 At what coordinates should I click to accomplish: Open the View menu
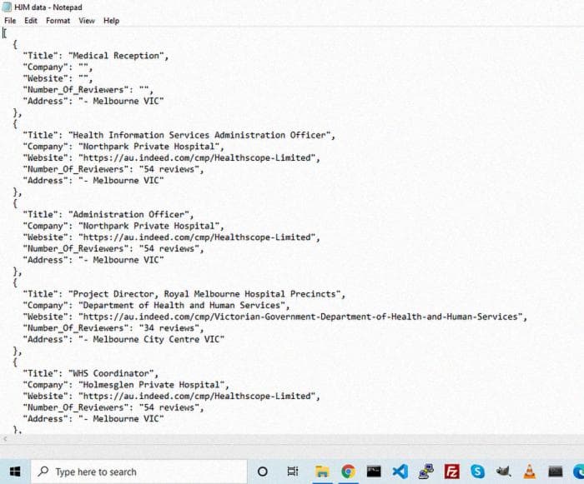tap(87, 21)
